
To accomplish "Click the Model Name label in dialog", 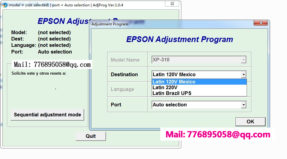I will pyautogui.click(x=125, y=60).
